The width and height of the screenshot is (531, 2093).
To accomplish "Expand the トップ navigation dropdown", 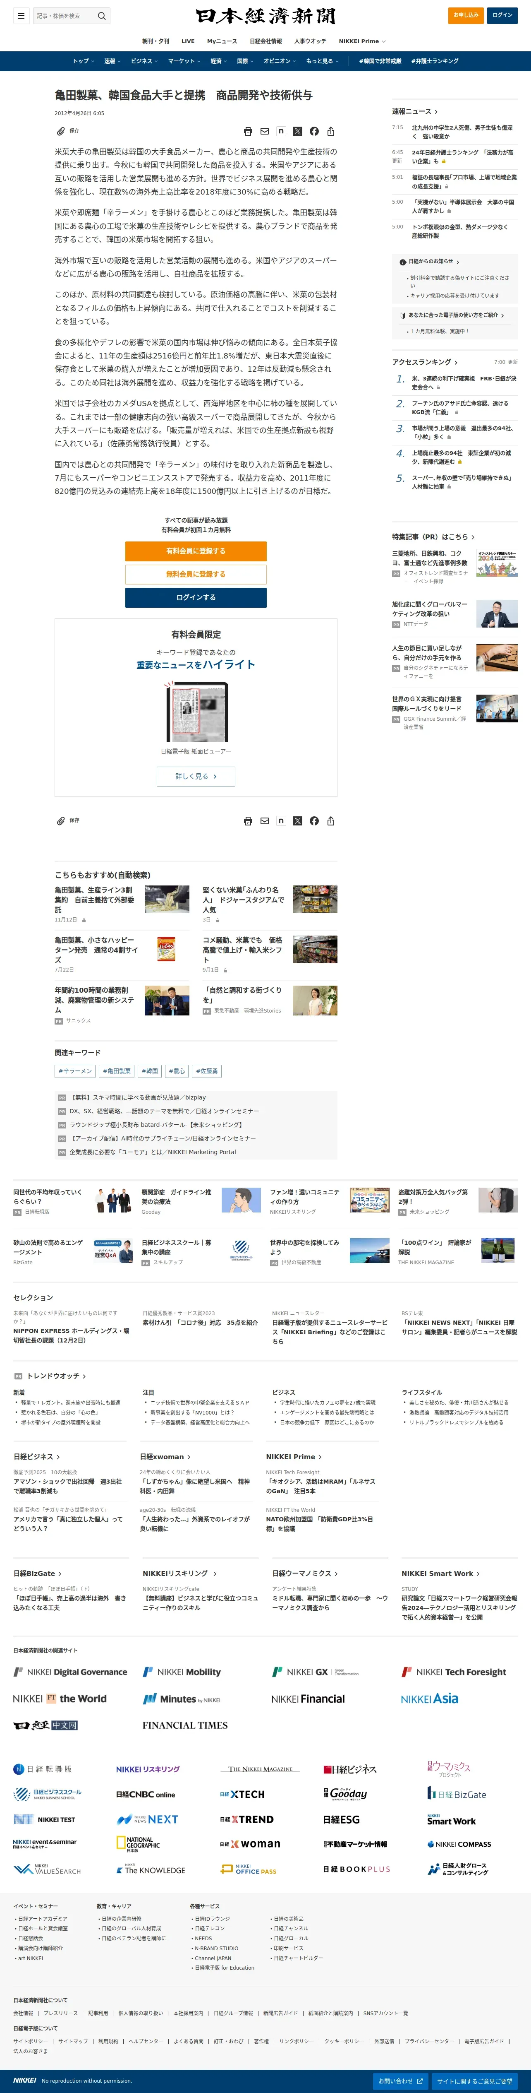I will [83, 61].
